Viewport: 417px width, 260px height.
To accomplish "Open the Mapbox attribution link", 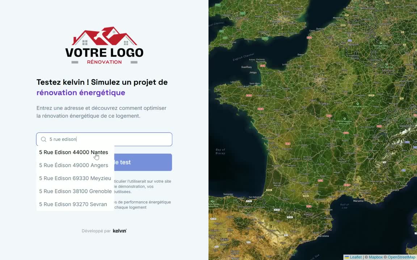I will [x=375, y=257].
